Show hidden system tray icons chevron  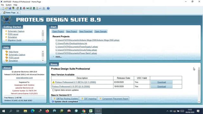pos(167,111)
